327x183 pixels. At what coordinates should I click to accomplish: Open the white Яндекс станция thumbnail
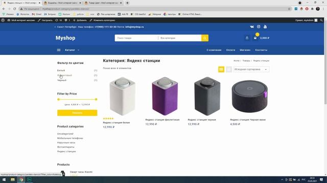pos(122,96)
